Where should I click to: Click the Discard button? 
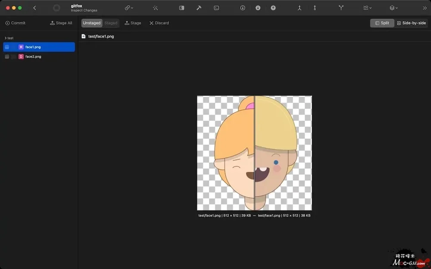point(159,23)
